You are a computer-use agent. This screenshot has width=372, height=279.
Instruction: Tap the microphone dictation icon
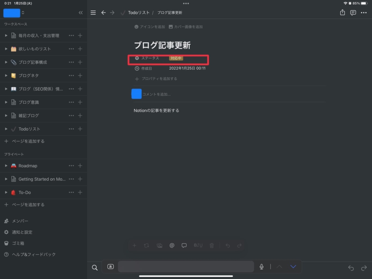pos(262,267)
